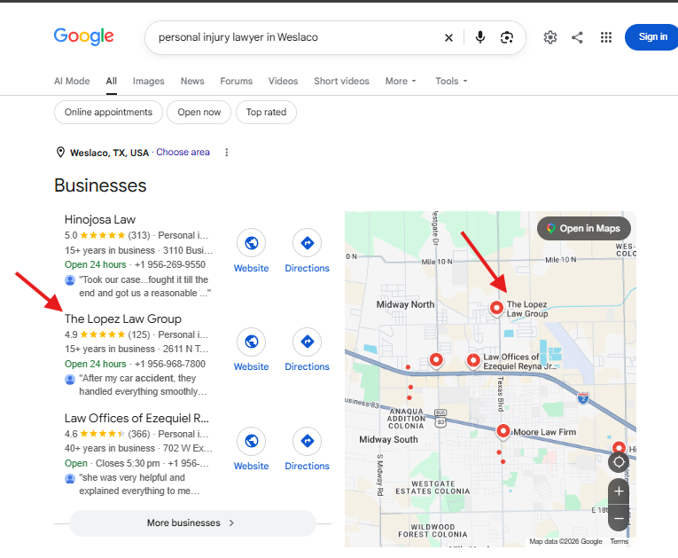Viewport: 678px width, 558px height.
Task: Click Directions label for The Lopez Law Group
Action: pyautogui.click(x=307, y=366)
